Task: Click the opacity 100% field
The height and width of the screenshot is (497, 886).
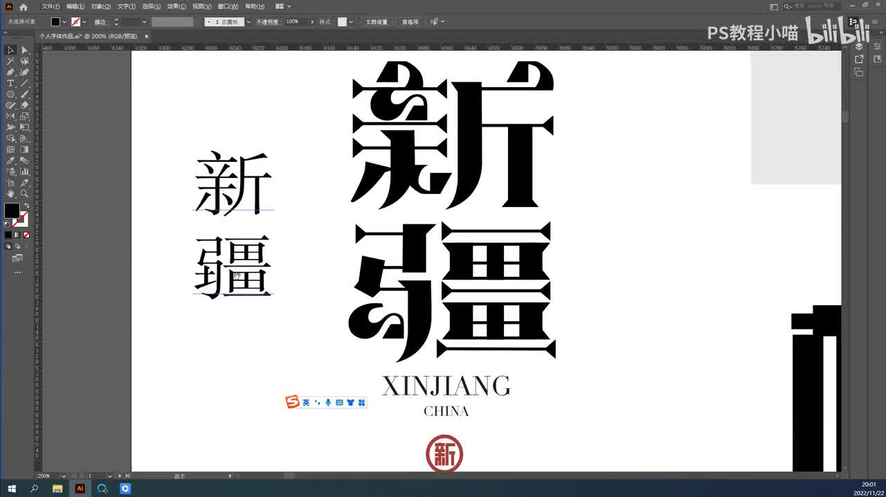Action: 296,22
